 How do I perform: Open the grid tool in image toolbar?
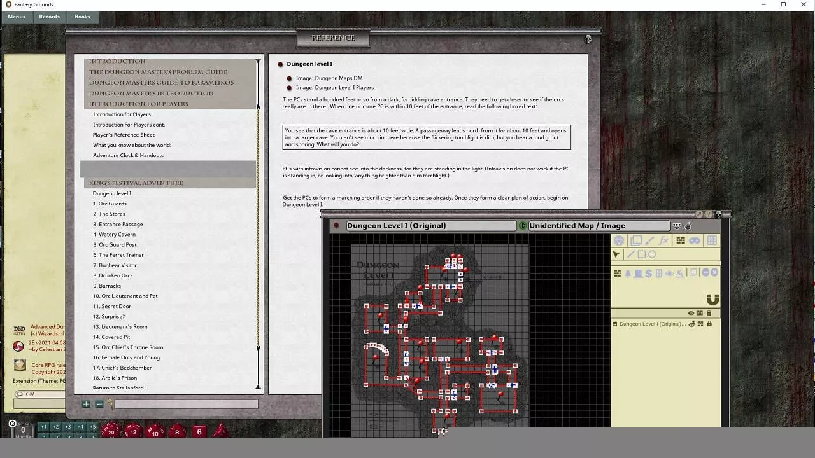712,240
